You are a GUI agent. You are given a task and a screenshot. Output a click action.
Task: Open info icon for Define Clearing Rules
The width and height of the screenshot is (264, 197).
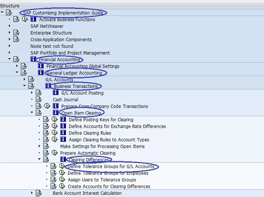pos(63,132)
